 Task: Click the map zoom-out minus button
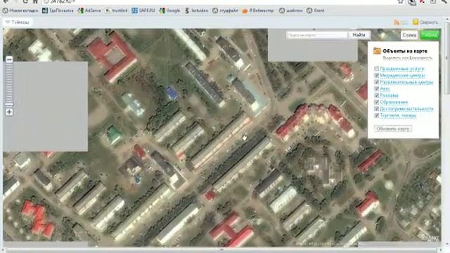[9, 59]
